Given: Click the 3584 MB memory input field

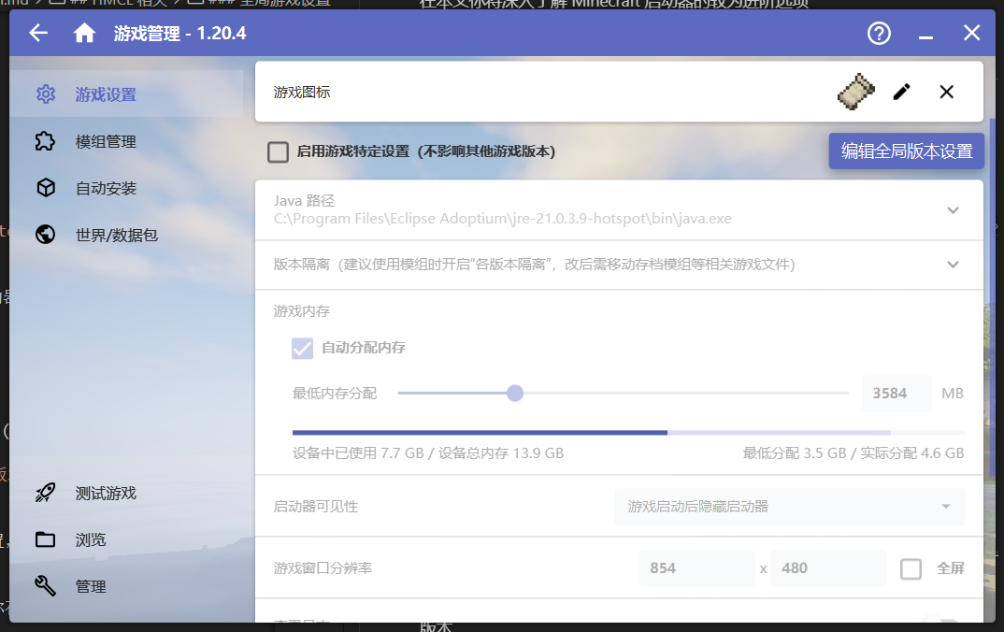Looking at the screenshot, I should tap(895, 393).
